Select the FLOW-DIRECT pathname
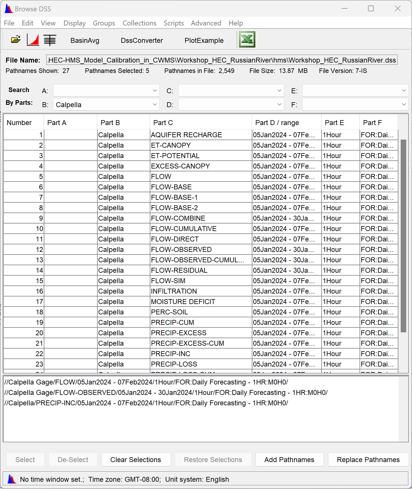Viewport: 412px width, 489px height. point(201,239)
